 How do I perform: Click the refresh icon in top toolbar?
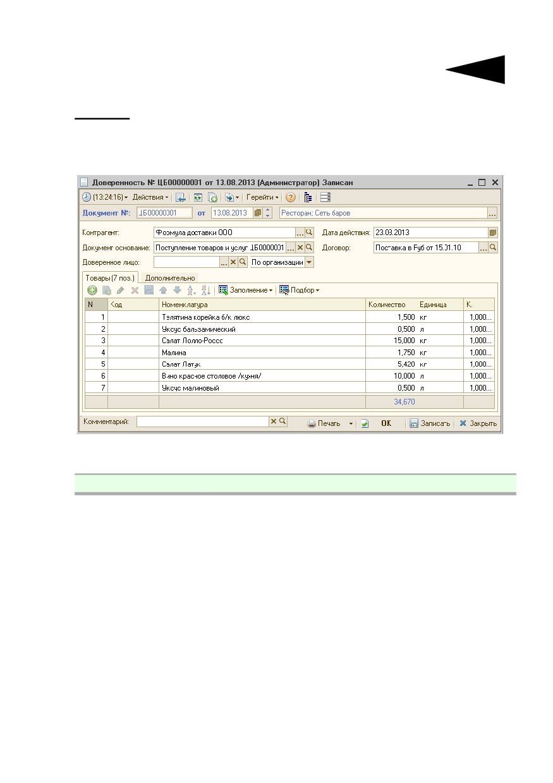click(198, 197)
